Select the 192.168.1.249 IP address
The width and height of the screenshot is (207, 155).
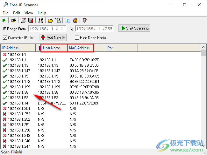(x=19, y=136)
